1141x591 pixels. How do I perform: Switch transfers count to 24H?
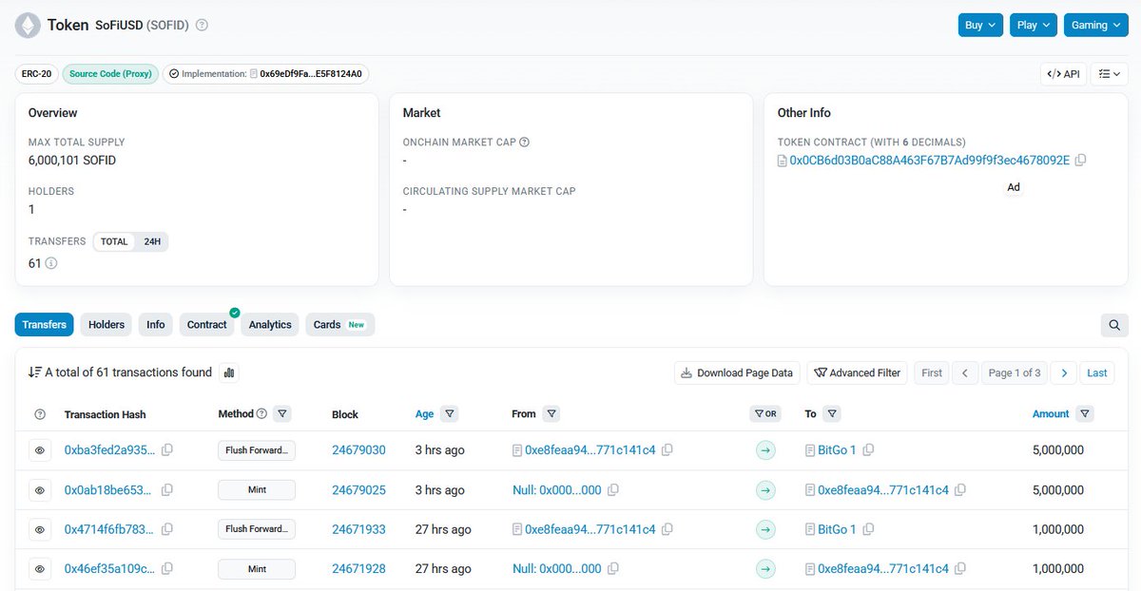[152, 241]
